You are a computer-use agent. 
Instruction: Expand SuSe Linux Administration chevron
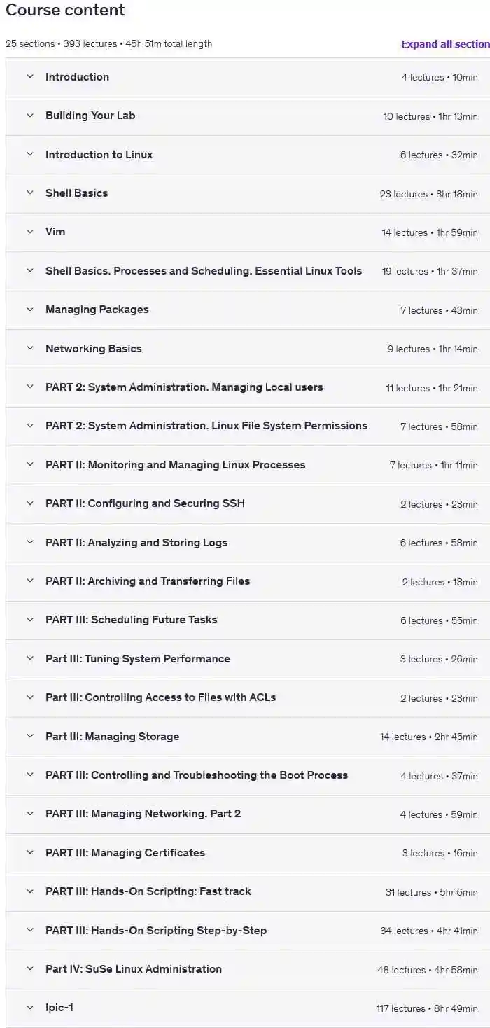pos(30,969)
